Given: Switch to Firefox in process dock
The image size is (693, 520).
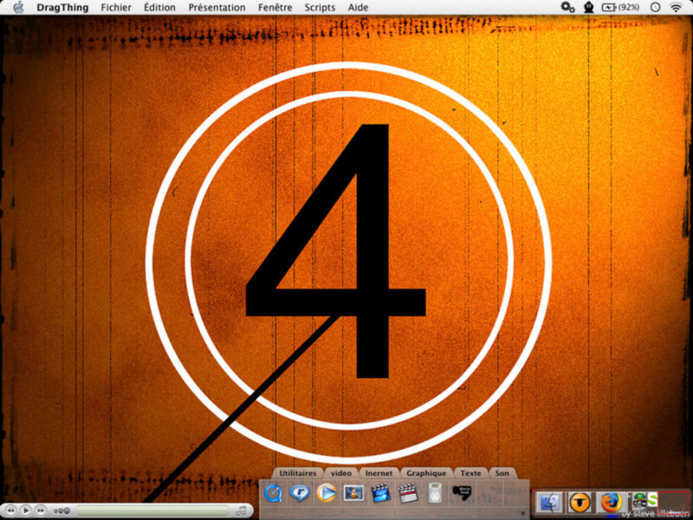Looking at the screenshot, I should pyautogui.click(x=611, y=501).
